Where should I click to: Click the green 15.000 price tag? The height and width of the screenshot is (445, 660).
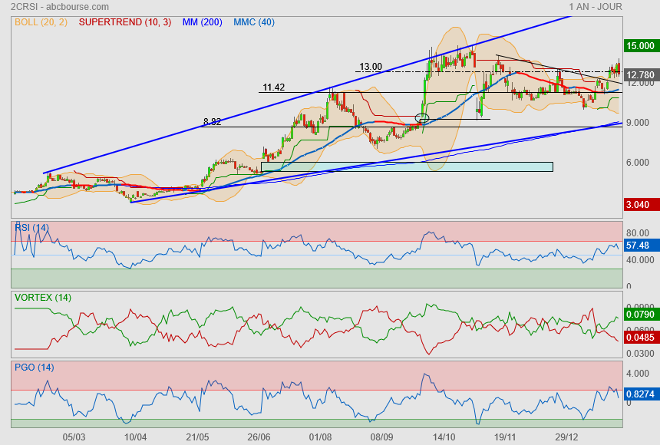click(640, 46)
